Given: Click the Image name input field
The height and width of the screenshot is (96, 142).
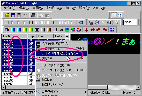Looking at the screenshot, I should (x=130, y=22).
